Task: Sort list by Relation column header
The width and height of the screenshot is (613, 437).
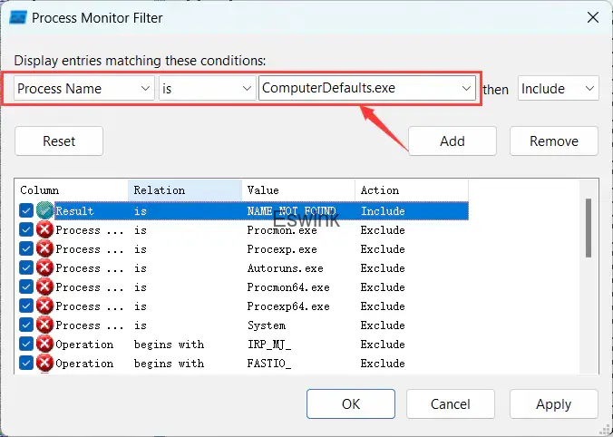Action: click(x=185, y=190)
